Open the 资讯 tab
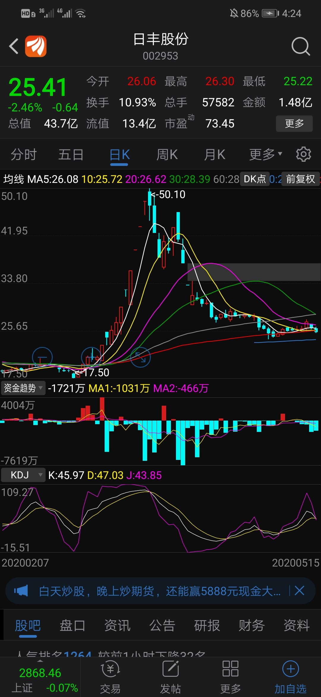 [117, 626]
